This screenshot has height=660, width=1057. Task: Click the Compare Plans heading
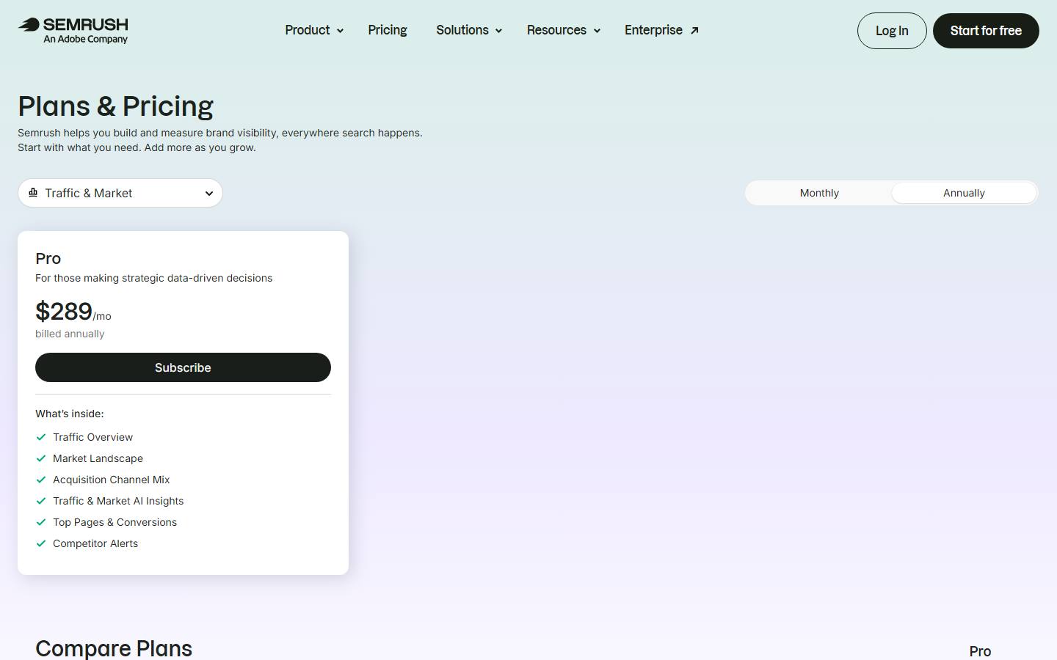(x=114, y=648)
